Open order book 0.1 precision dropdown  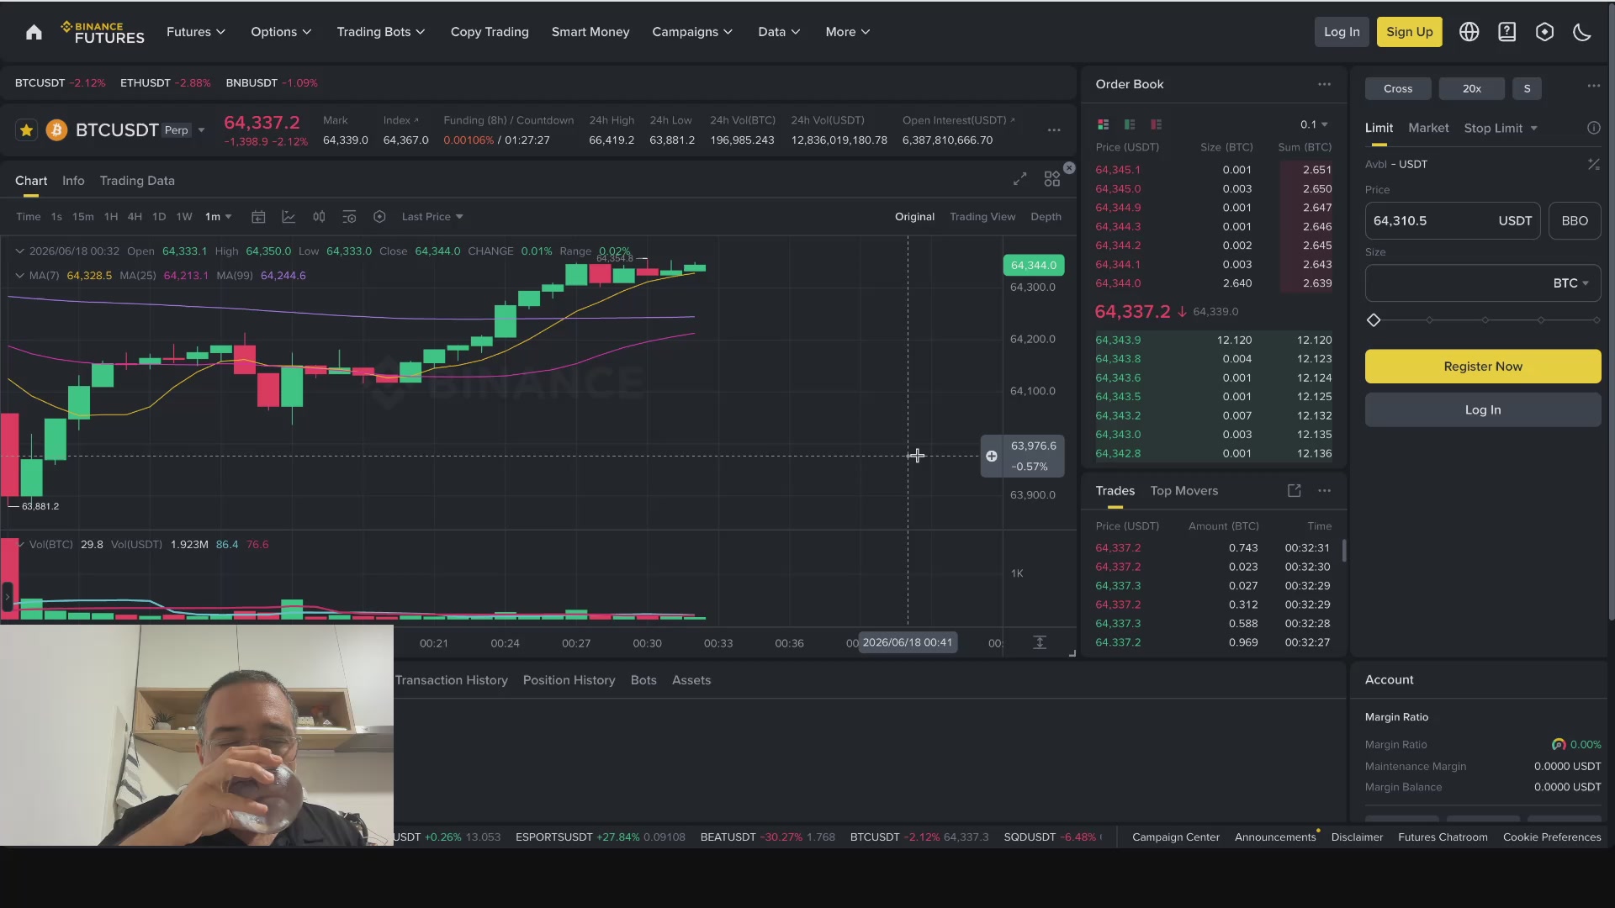point(1314,124)
